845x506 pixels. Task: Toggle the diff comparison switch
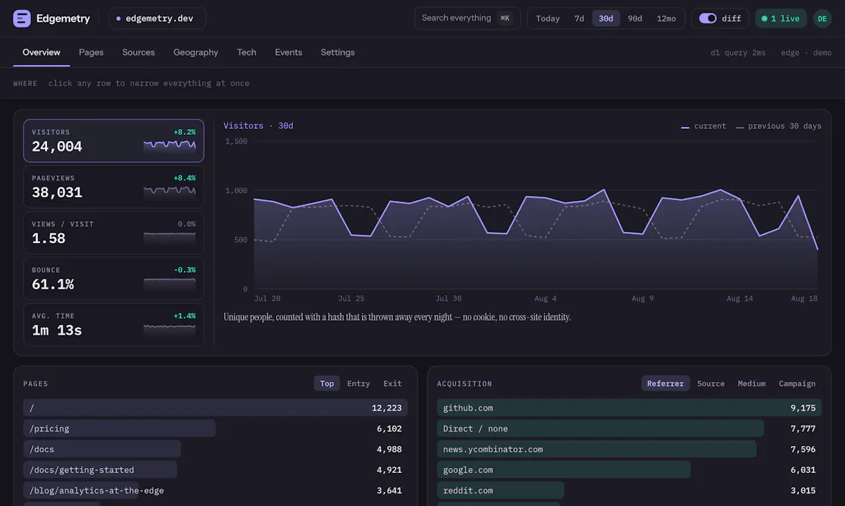[708, 18]
